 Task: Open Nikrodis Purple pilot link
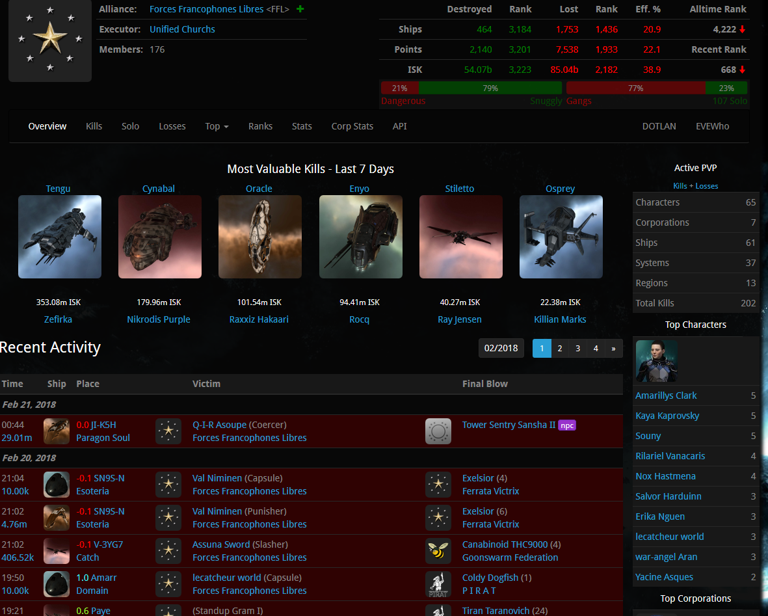(x=159, y=319)
